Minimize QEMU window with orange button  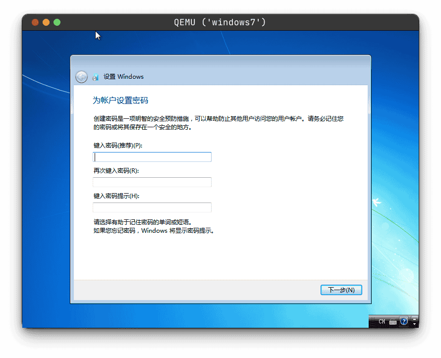(46, 22)
